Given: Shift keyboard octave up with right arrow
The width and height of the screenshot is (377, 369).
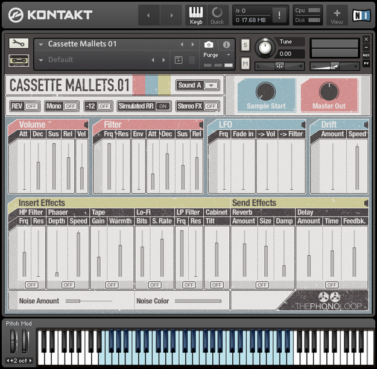Looking at the screenshot, I should tap(30, 361).
